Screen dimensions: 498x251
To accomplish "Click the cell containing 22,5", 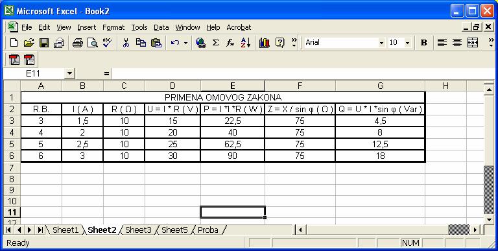I will 233,121.
